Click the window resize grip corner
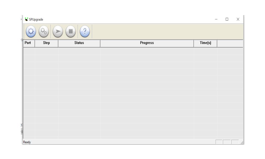Viewport: 265px width, 159px height. [242, 143]
